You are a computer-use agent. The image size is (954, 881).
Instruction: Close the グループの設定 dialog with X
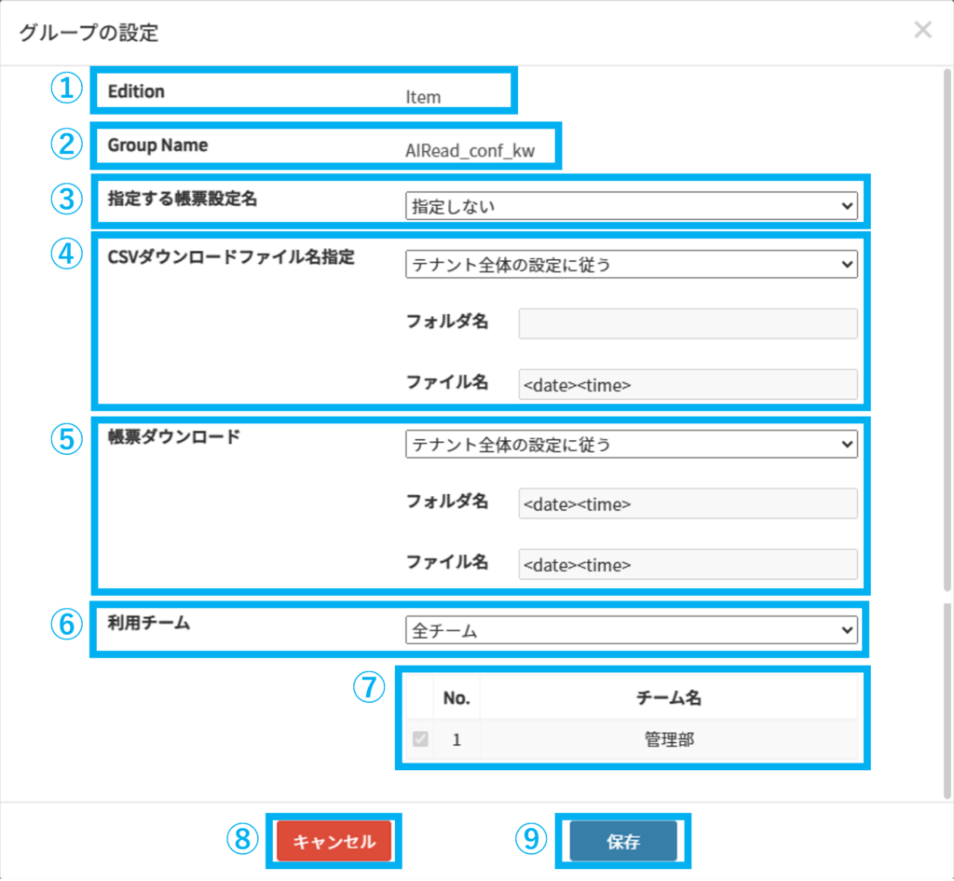pyautogui.click(x=922, y=30)
